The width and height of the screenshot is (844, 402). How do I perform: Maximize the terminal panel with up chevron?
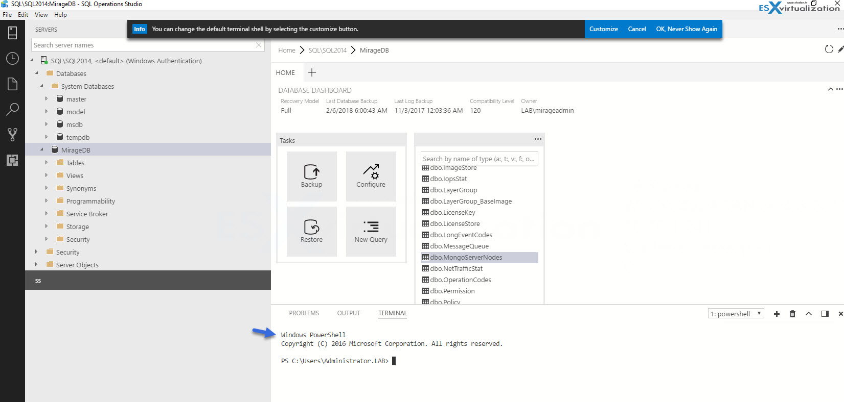coord(809,314)
